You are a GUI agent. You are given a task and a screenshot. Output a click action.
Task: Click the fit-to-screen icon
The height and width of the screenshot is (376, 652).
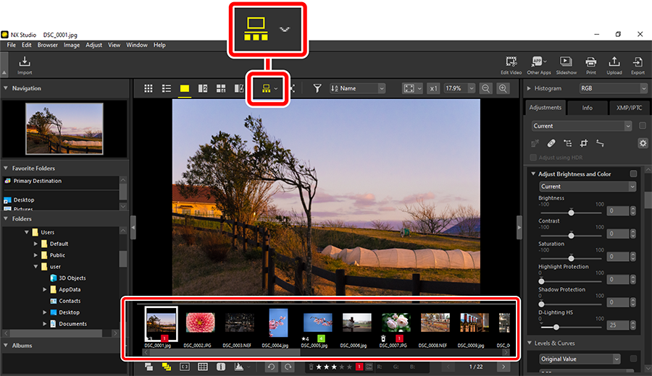pyautogui.click(x=409, y=88)
